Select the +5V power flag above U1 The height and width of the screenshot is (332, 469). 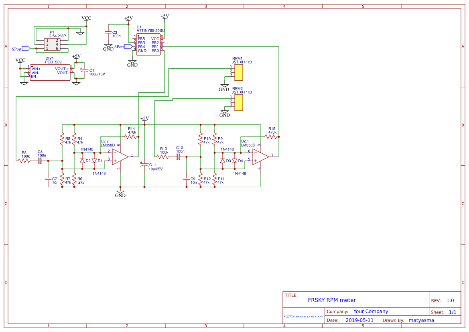click(x=164, y=16)
